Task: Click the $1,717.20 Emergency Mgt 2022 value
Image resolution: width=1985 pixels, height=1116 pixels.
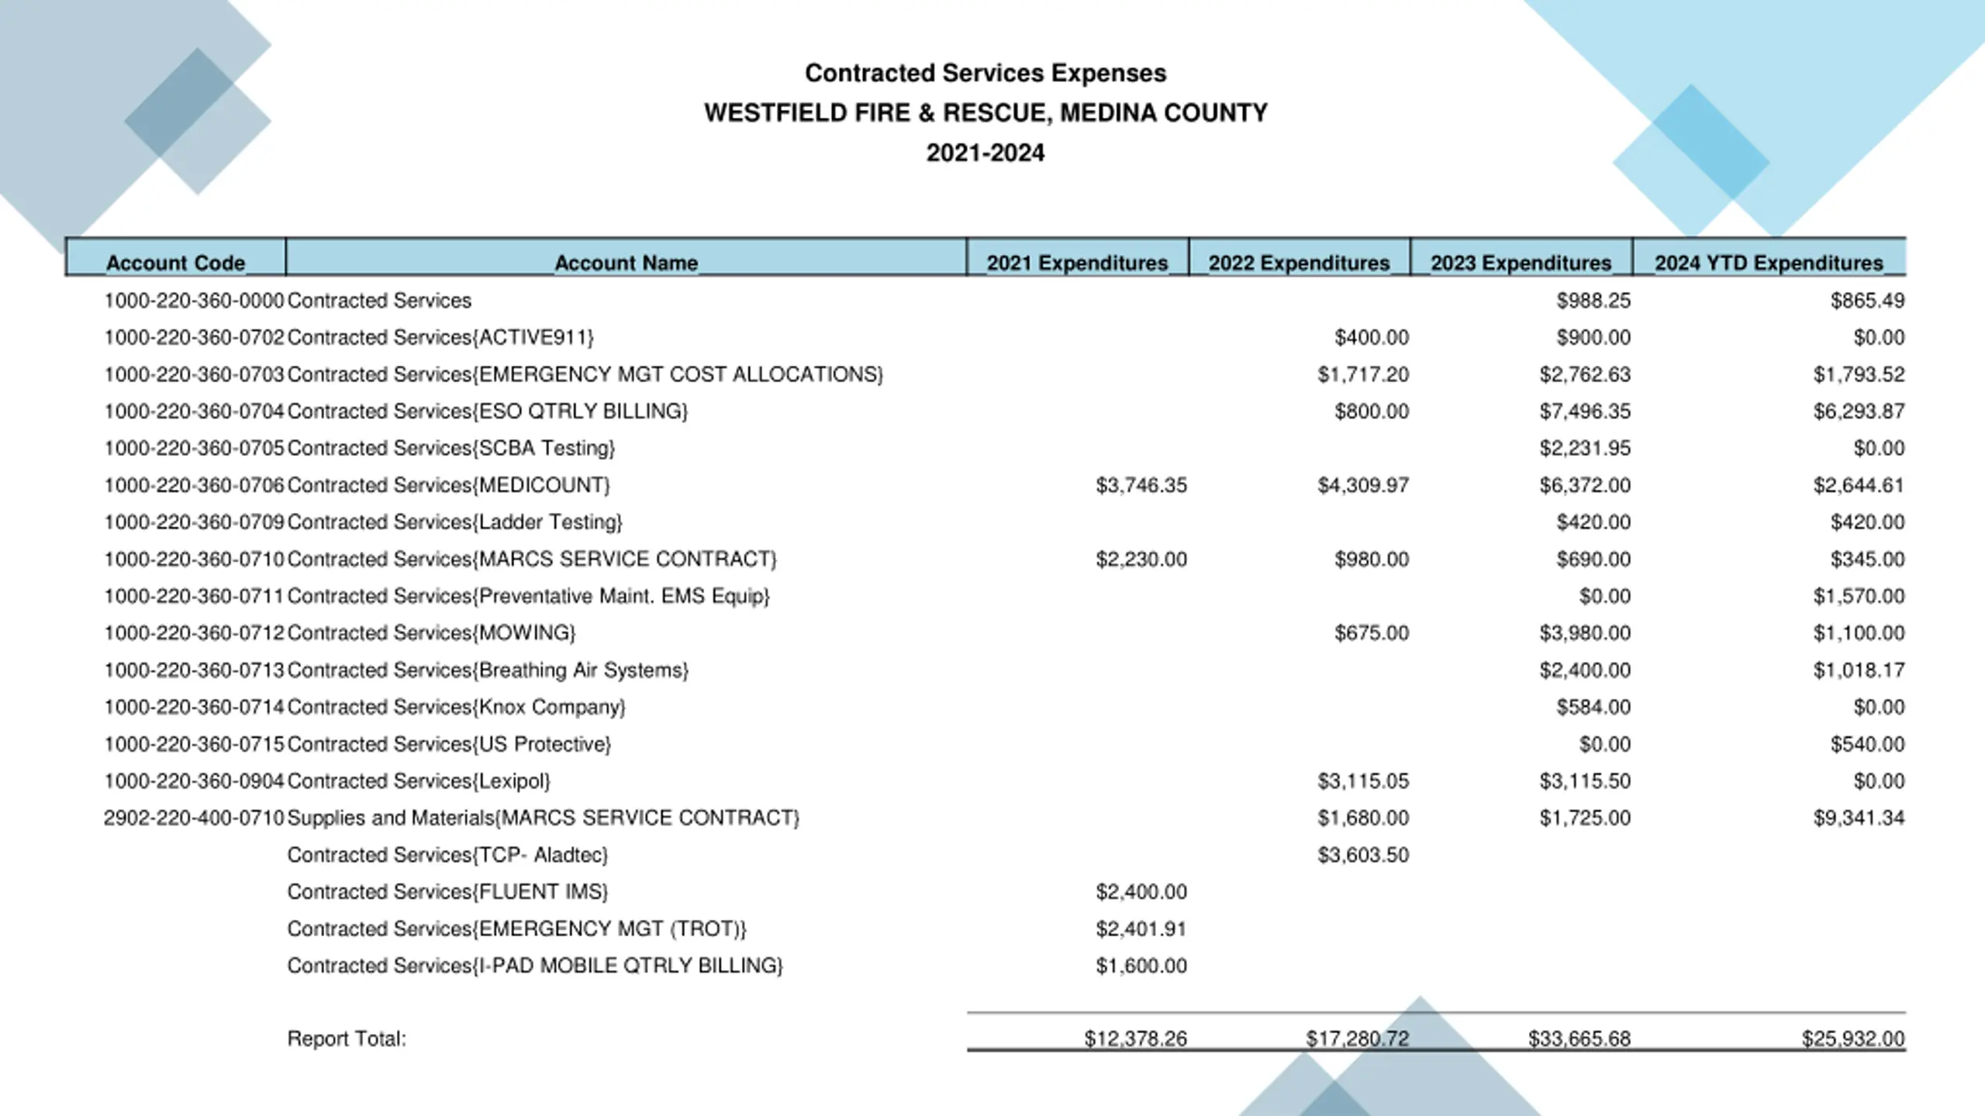Action: (x=1363, y=374)
